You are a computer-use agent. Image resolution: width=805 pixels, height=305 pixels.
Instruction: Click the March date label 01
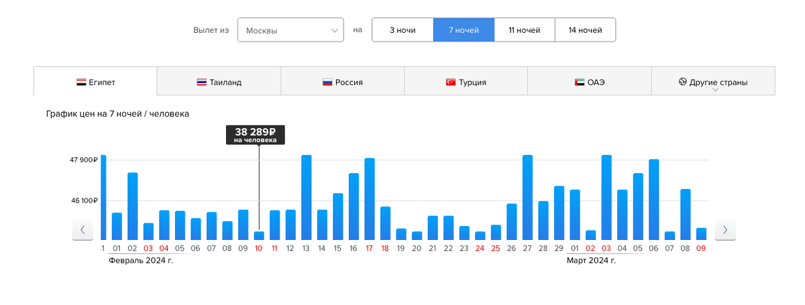tap(575, 248)
